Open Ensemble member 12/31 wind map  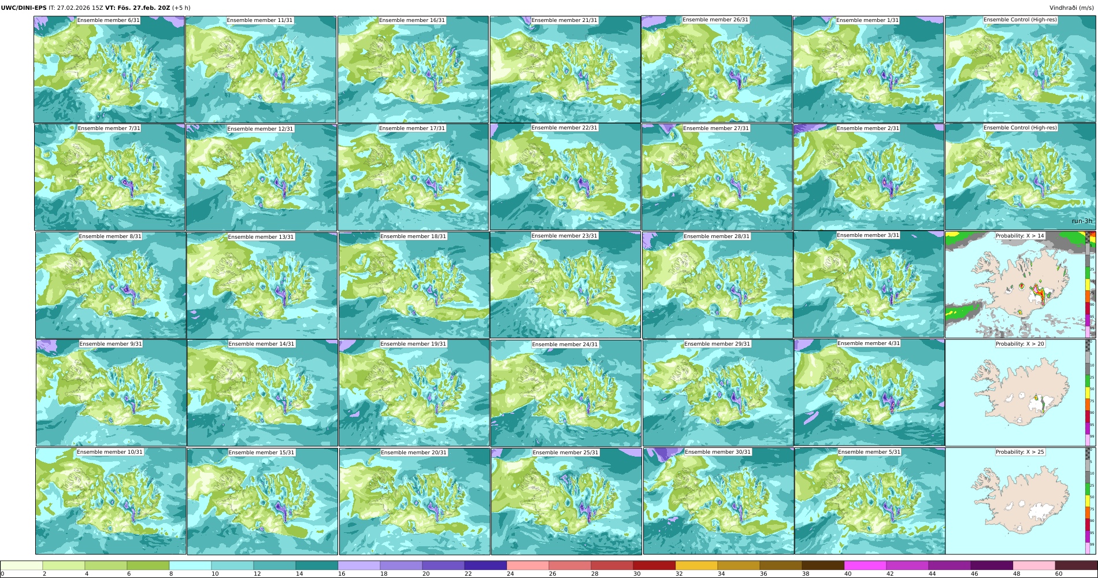click(x=261, y=177)
